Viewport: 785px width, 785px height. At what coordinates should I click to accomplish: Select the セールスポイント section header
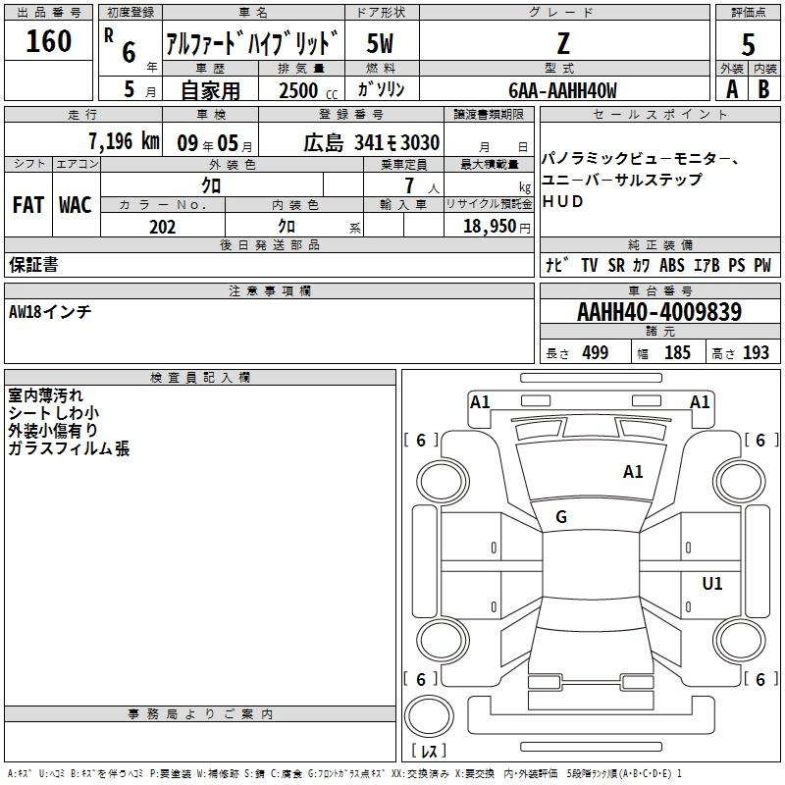(659, 114)
